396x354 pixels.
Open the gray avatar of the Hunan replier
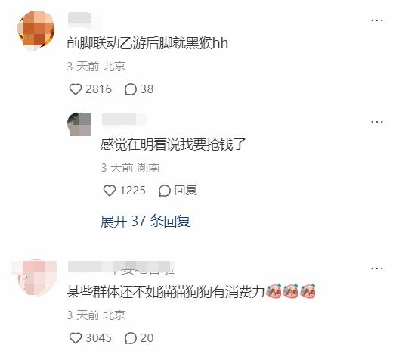click(x=79, y=124)
